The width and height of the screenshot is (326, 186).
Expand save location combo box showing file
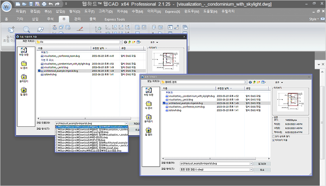(x=121, y=42)
